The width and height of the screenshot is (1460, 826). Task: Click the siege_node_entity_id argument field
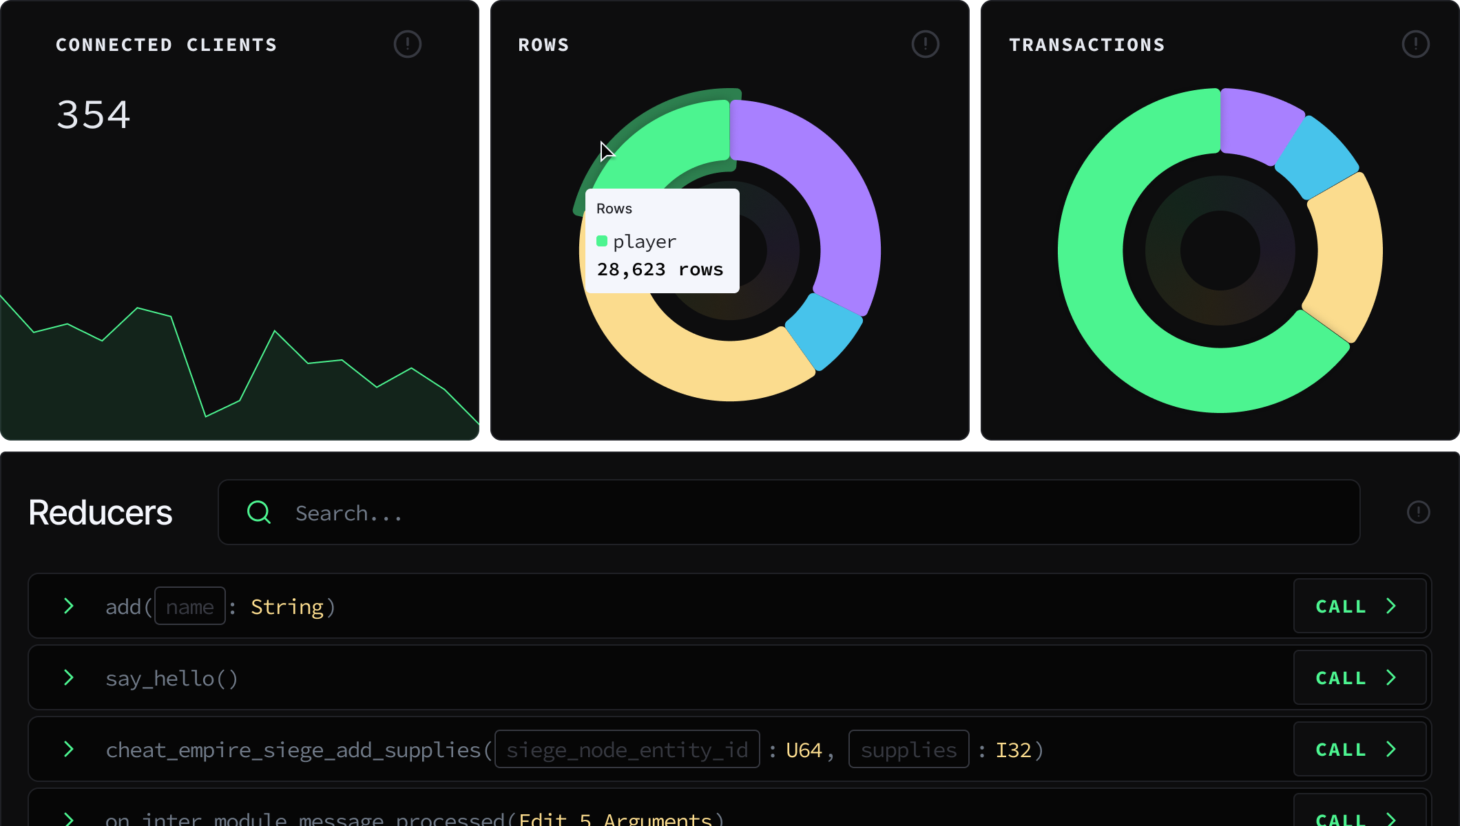click(627, 750)
